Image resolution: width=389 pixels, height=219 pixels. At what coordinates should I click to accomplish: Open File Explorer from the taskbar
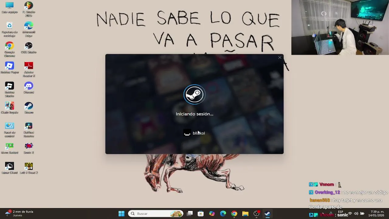pos(245,214)
